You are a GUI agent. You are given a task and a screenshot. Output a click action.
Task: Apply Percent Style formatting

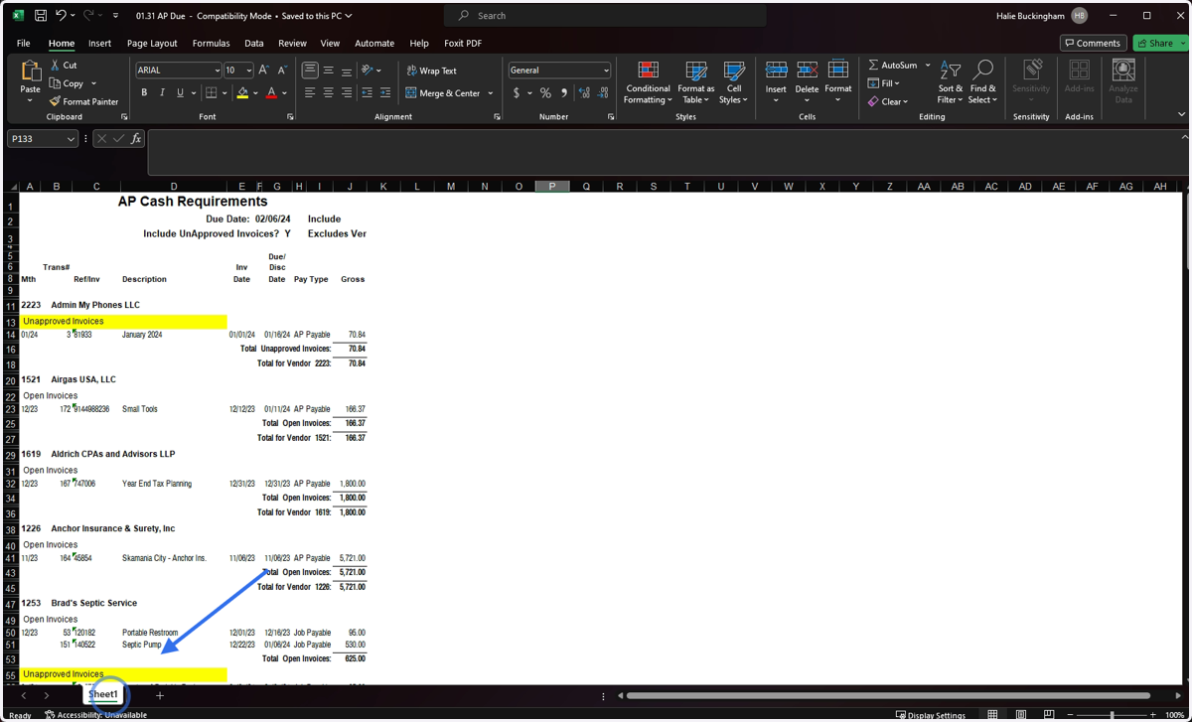point(545,93)
